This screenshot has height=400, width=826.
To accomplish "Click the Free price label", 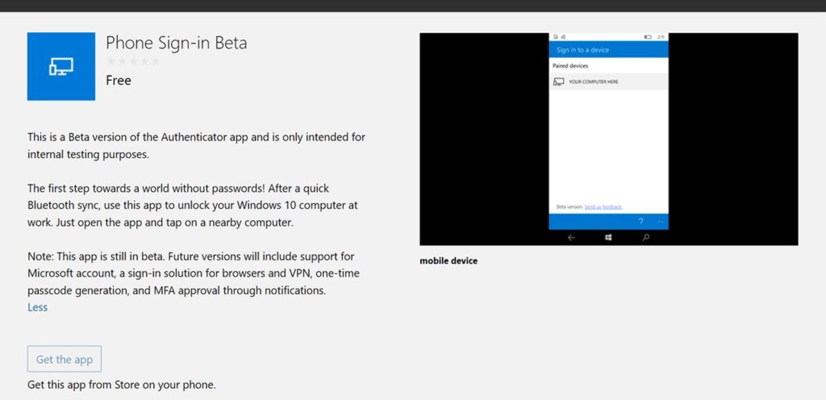I will [119, 80].
